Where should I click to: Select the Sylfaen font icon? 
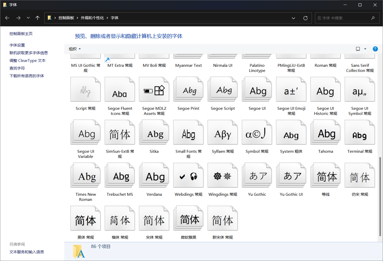[x=223, y=132]
